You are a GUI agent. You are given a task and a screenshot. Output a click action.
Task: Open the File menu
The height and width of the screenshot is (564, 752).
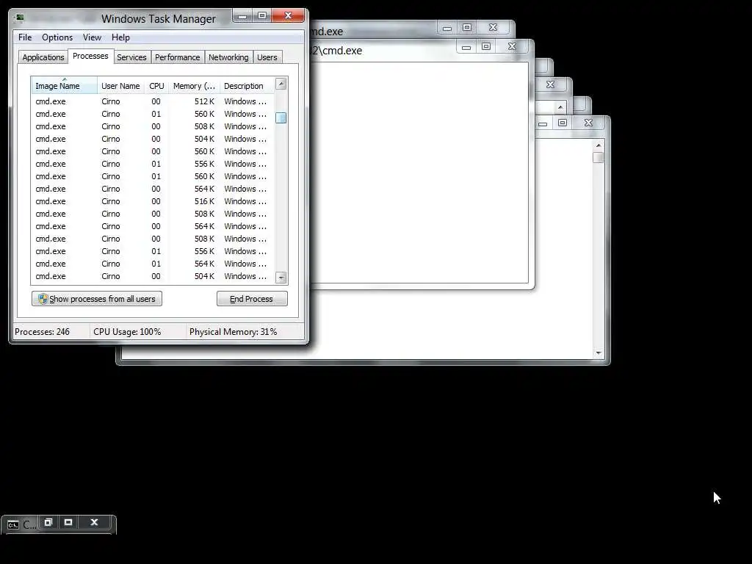click(x=25, y=37)
